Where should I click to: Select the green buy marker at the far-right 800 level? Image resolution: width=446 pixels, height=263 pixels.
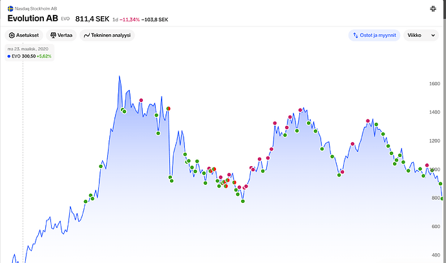[x=442, y=198]
